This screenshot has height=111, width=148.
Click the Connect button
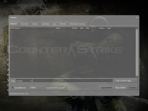[x=133, y=88]
